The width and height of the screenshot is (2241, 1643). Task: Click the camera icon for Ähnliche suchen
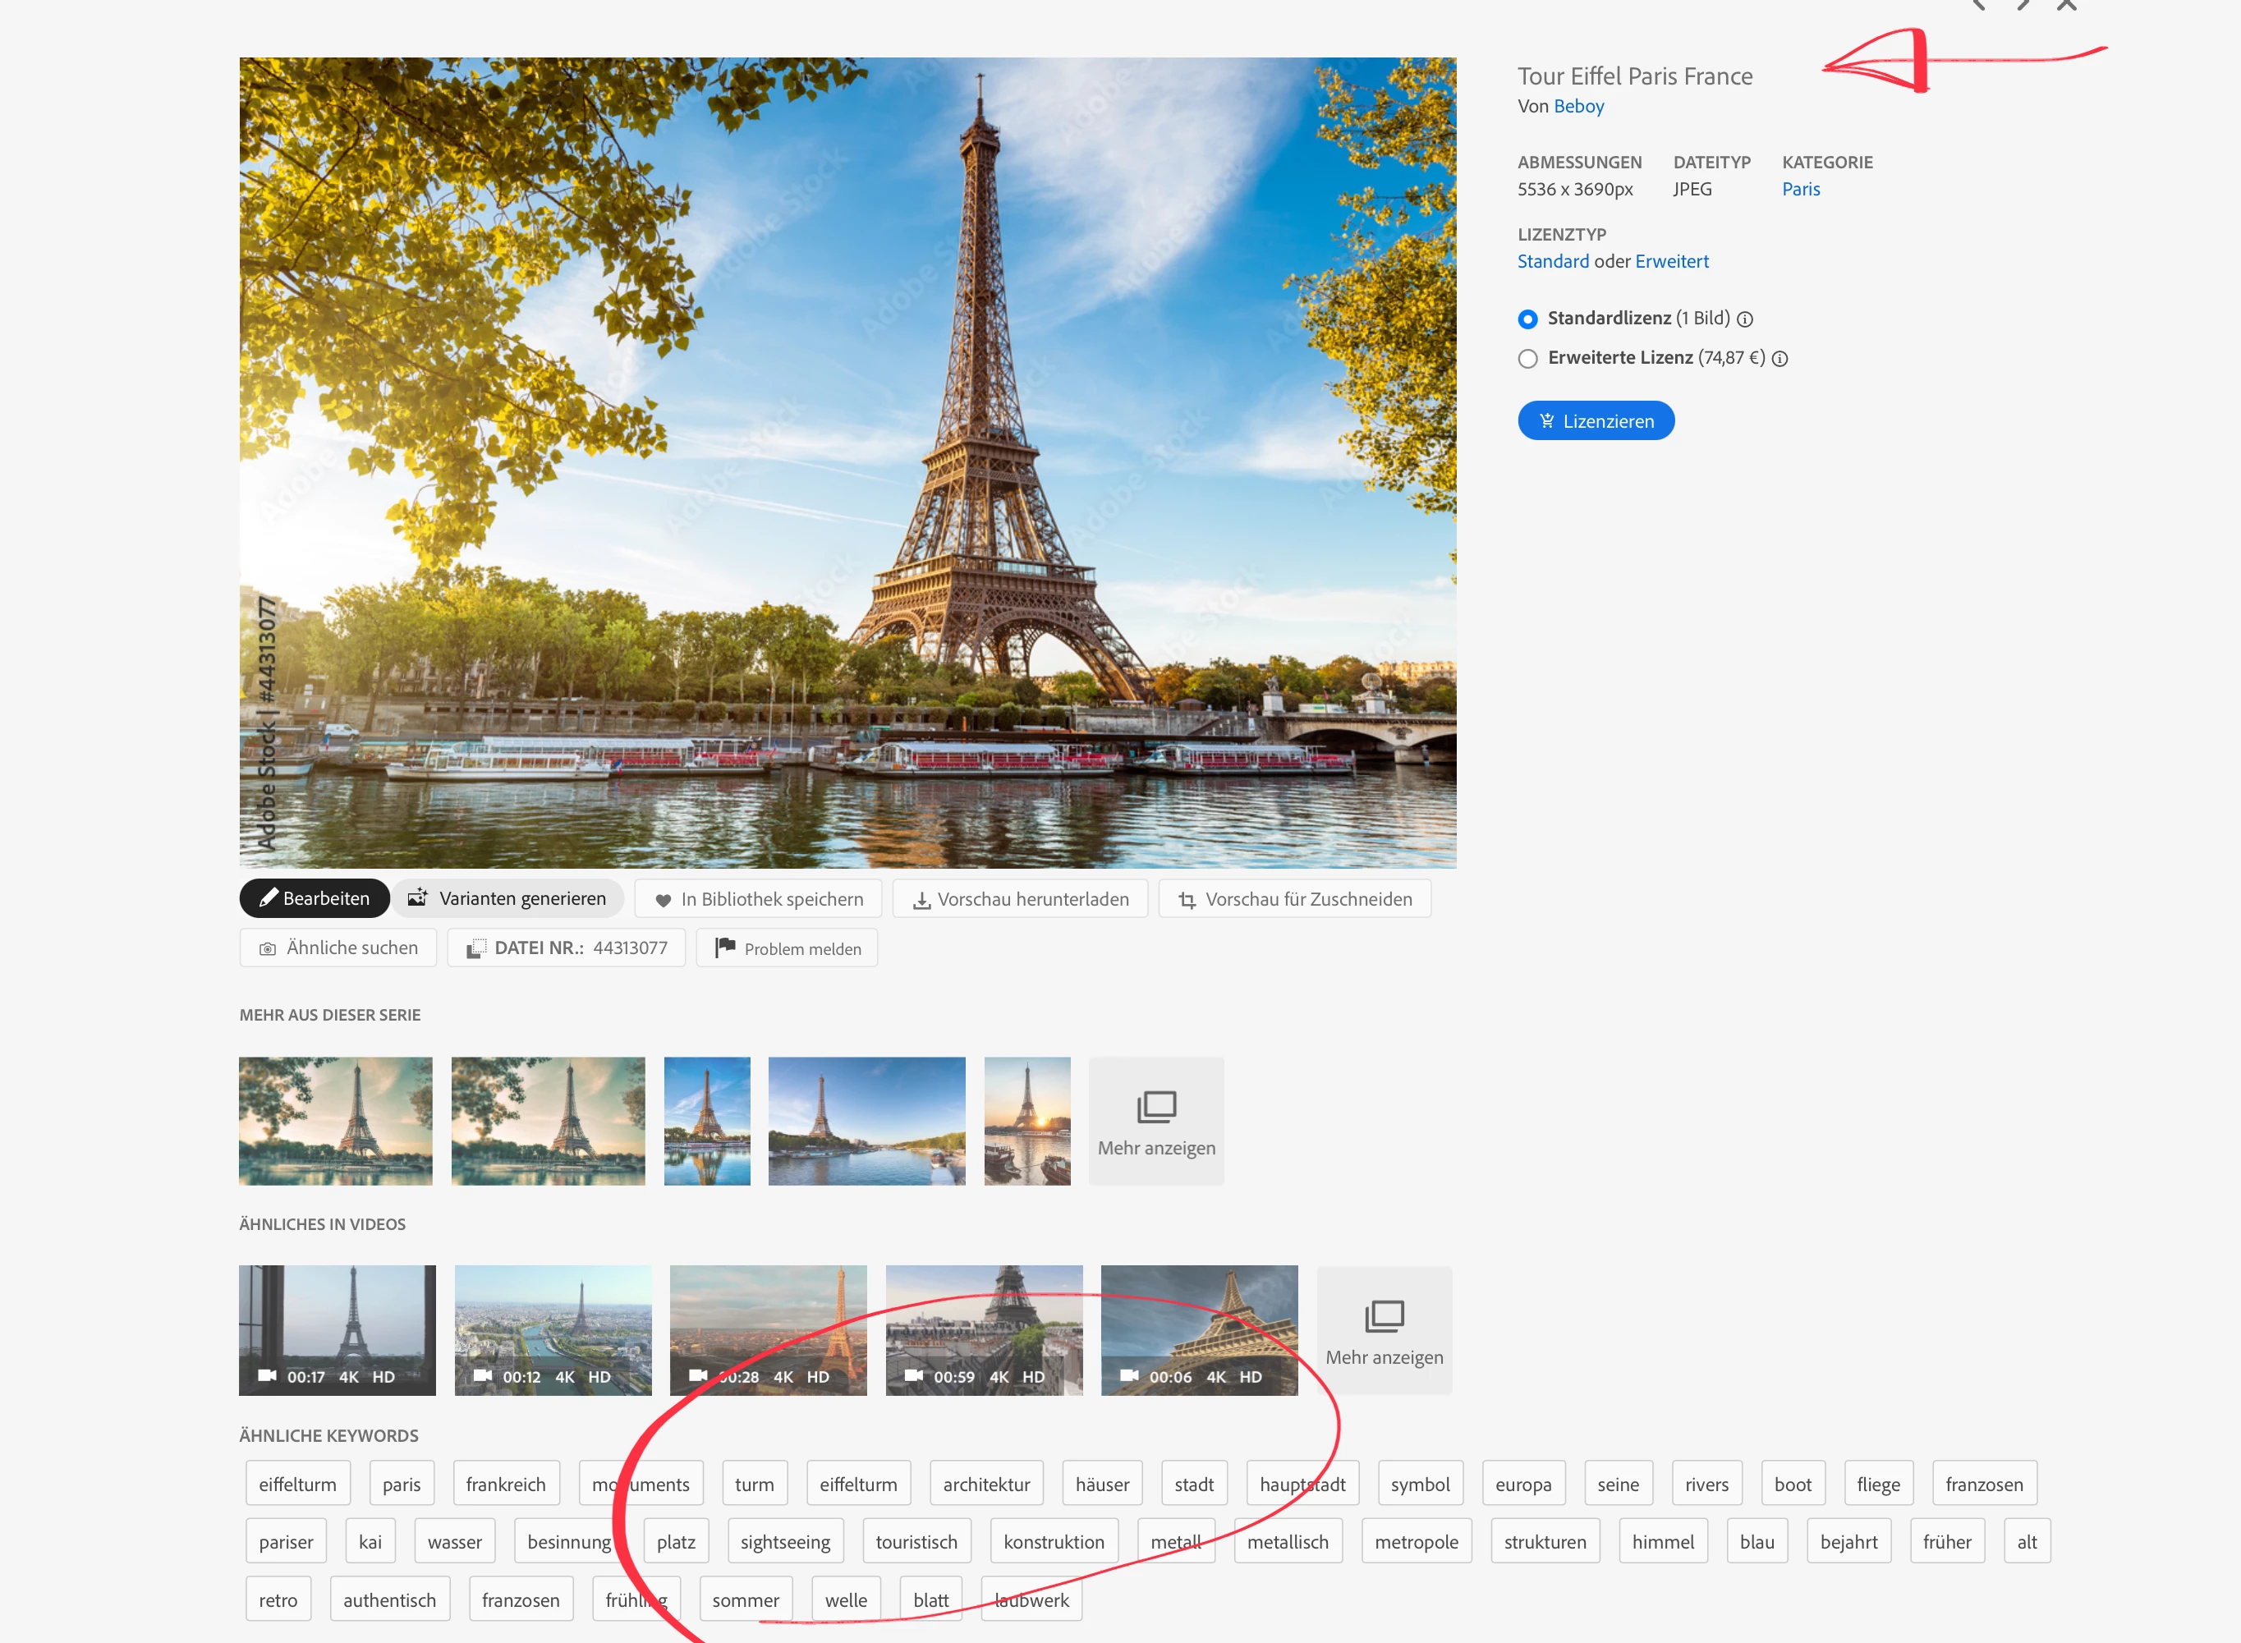pyautogui.click(x=267, y=949)
